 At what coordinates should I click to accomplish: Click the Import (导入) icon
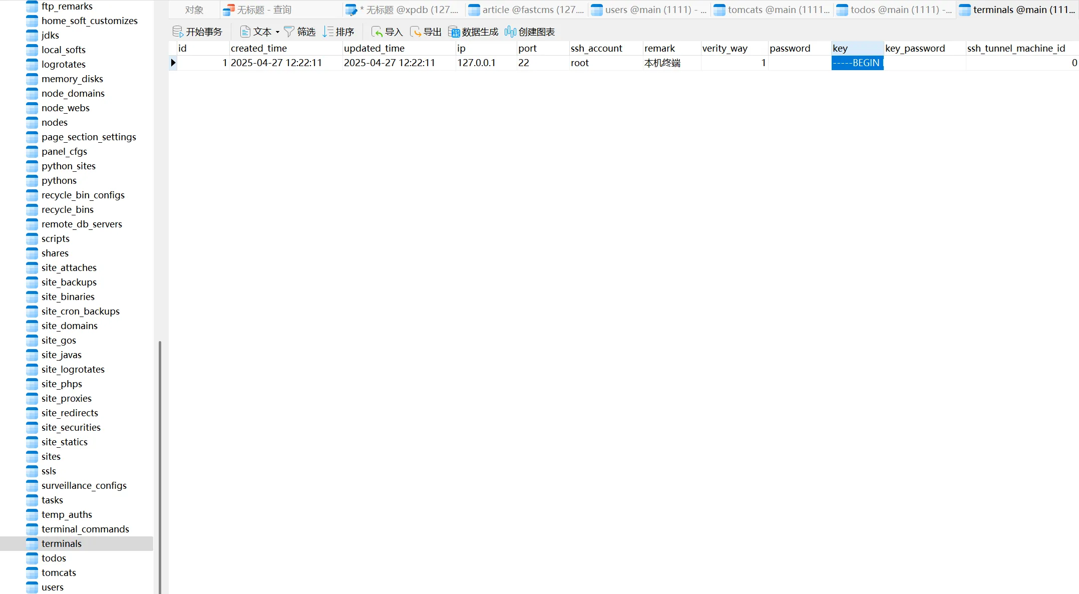pos(377,32)
